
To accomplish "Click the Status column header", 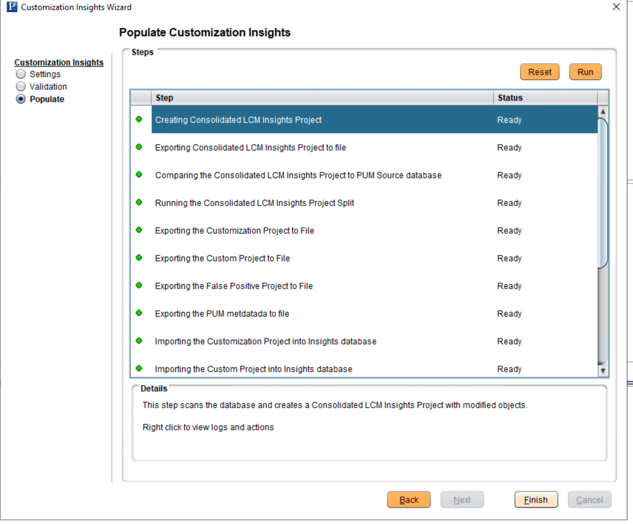I will (510, 98).
